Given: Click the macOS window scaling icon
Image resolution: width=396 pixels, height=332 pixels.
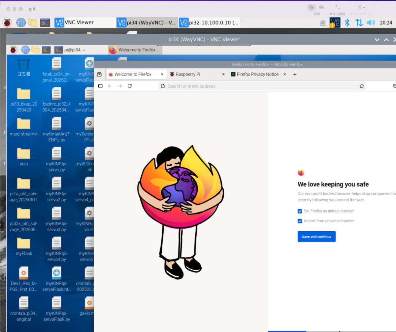Looking at the screenshot, I should (337, 7).
